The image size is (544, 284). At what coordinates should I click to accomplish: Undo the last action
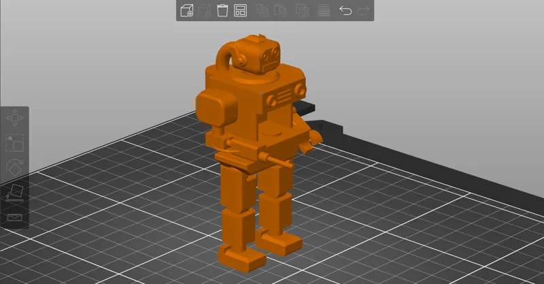(x=345, y=10)
